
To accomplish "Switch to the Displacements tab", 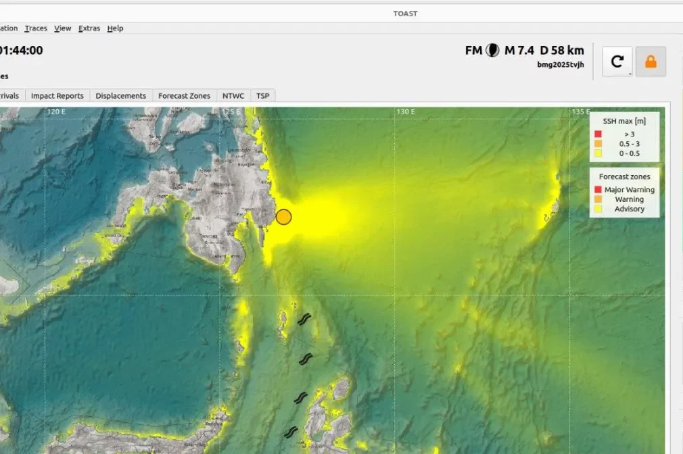I will (120, 96).
